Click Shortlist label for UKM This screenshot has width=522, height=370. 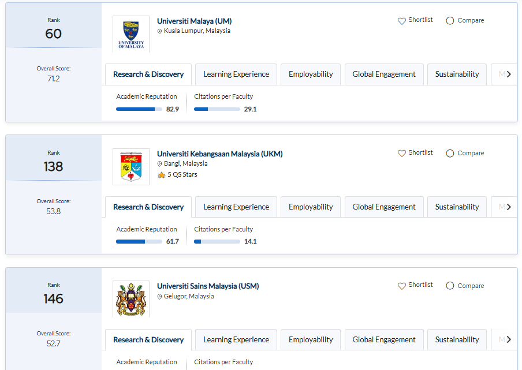click(x=420, y=153)
